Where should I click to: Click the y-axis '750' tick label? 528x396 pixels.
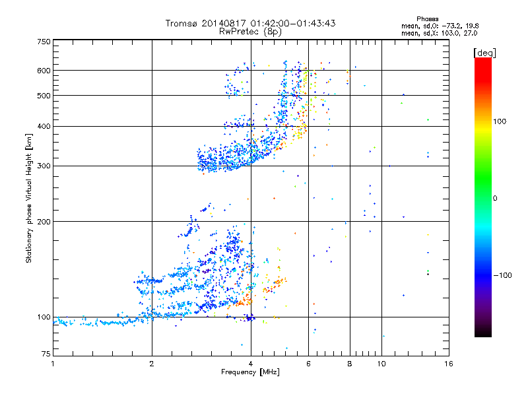coord(44,42)
